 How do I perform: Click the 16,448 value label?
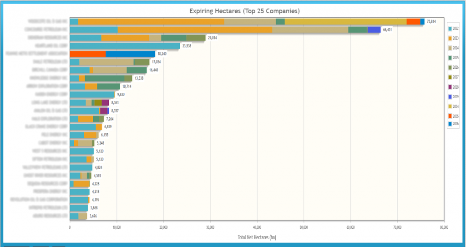154,70
